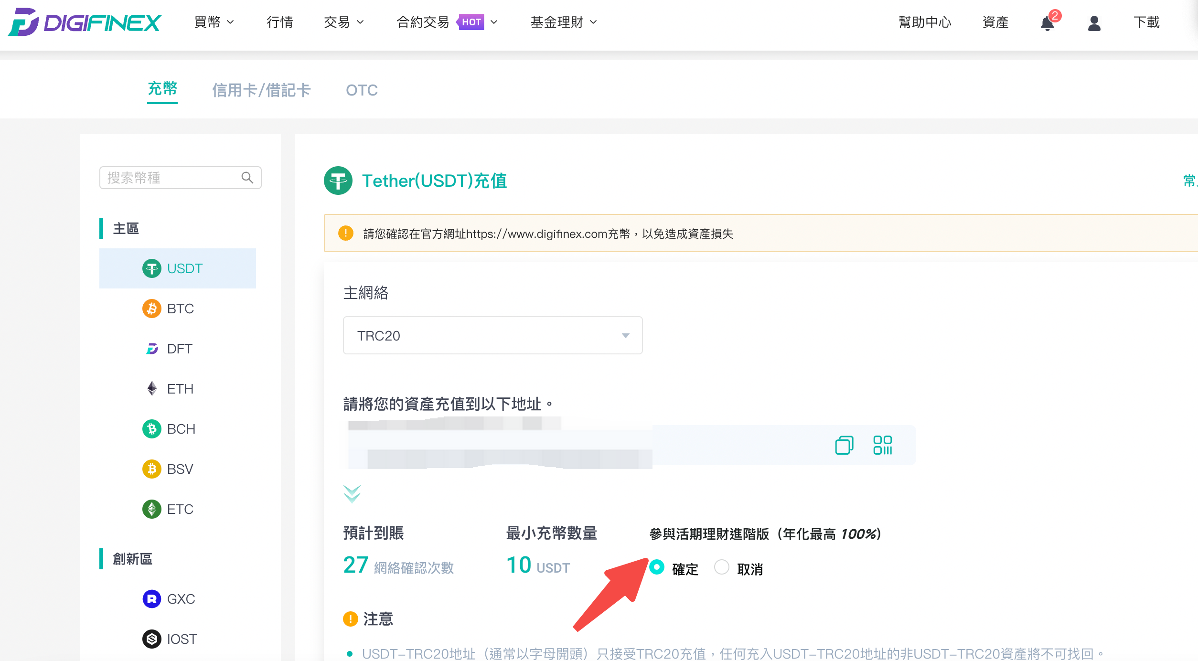This screenshot has width=1198, height=661.
Task: Click the BTC coin icon
Action: 152,309
